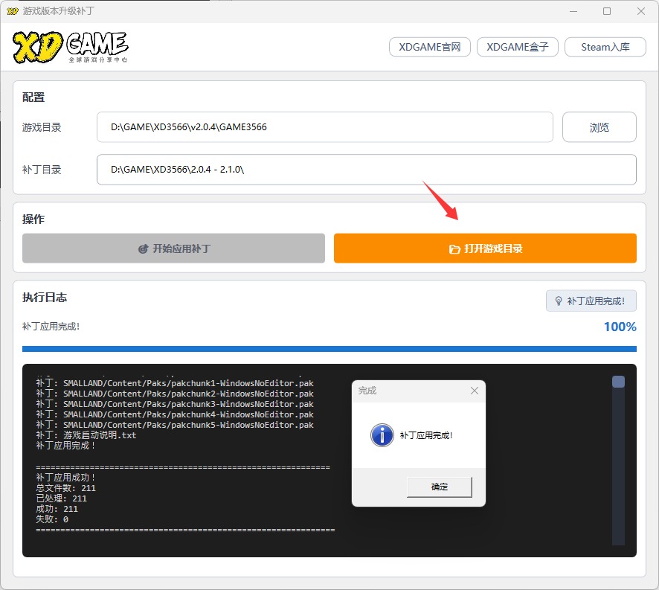Screen dimensions: 659x590
Task: Maximize the patch tool window
Action: (x=607, y=11)
